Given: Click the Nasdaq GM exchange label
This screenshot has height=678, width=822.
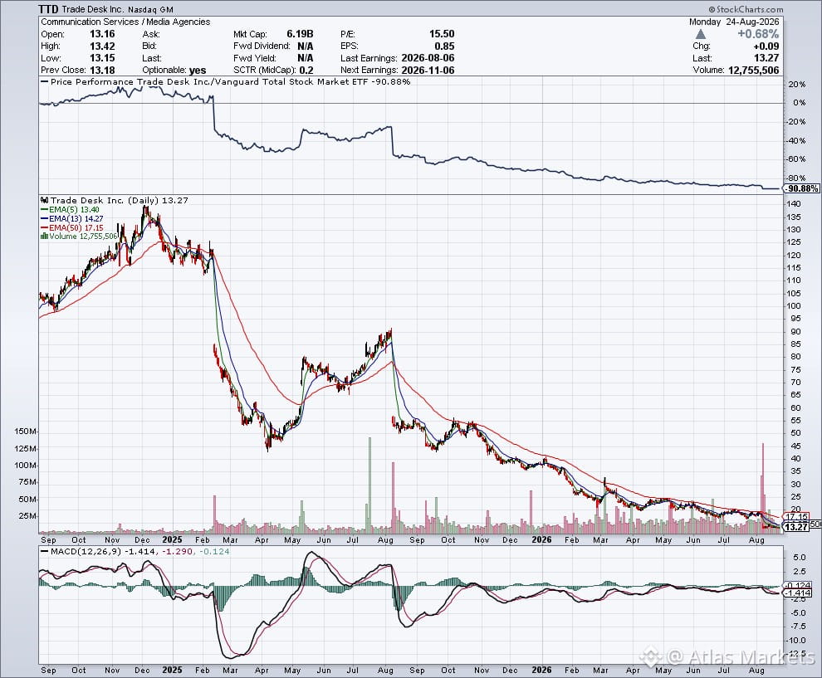Looking at the screenshot, I should pos(149,10).
